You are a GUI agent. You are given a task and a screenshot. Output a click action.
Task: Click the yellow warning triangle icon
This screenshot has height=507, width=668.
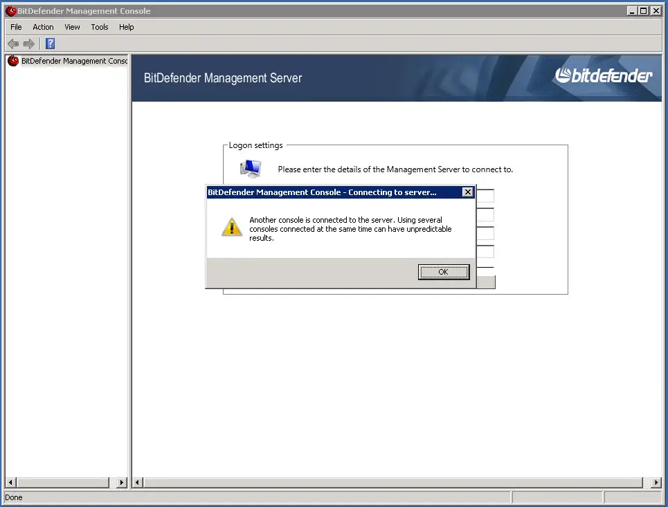coord(232,227)
